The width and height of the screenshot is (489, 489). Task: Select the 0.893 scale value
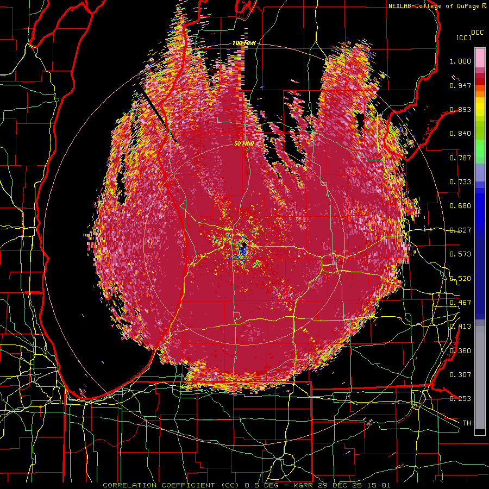coord(460,109)
